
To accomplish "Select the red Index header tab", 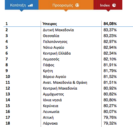I will pos(108,5).
